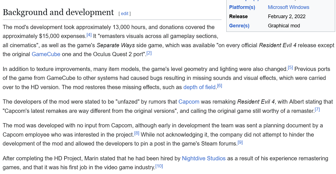Jump to citation reference [2]
This screenshot has height=174, width=336.
(x=149, y=53)
